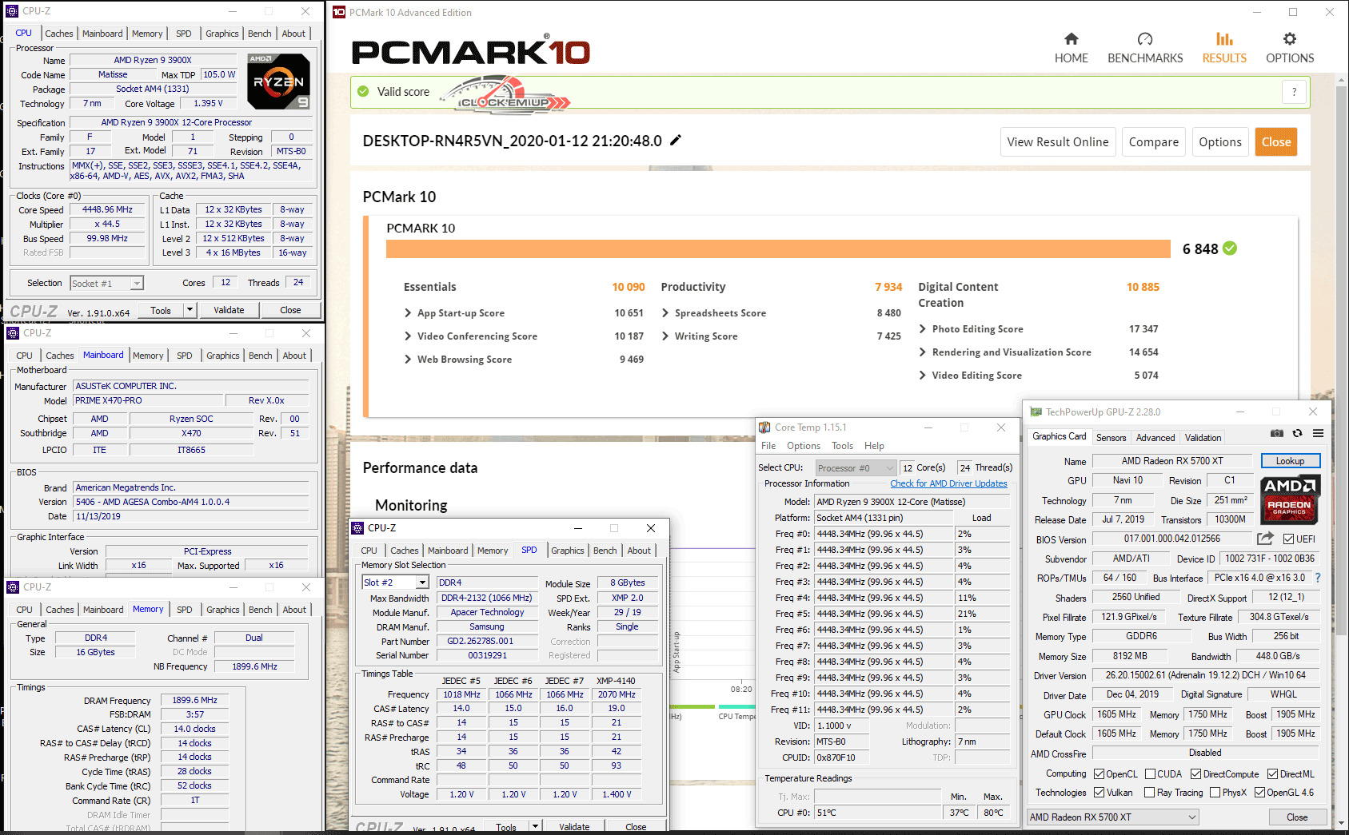Take a GPU-Z screenshot with camera icon

point(1277,433)
